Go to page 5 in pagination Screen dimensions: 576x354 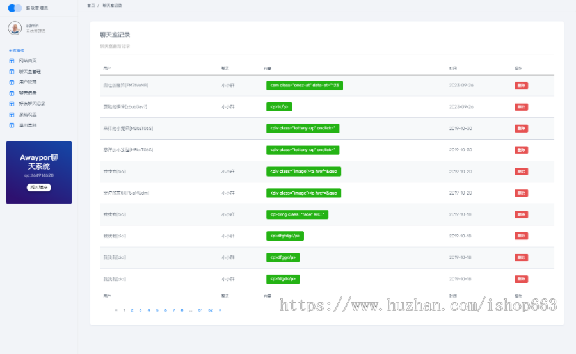click(x=157, y=310)
